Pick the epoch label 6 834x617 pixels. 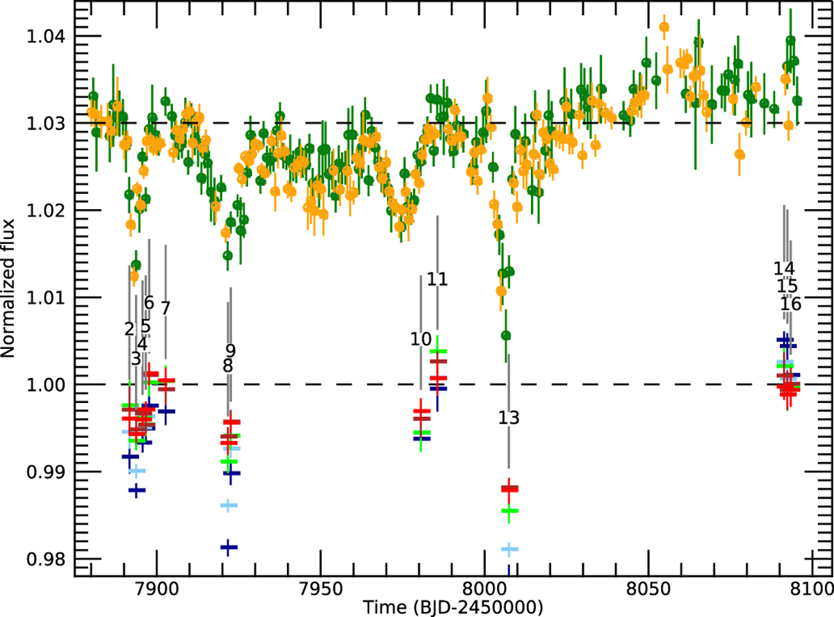tap(149, 303)
